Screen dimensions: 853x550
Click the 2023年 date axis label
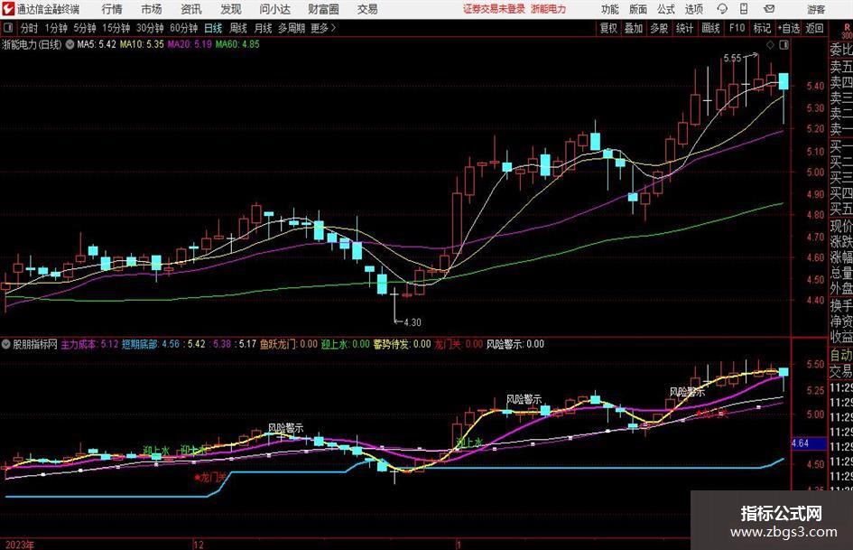pos(20,545)
